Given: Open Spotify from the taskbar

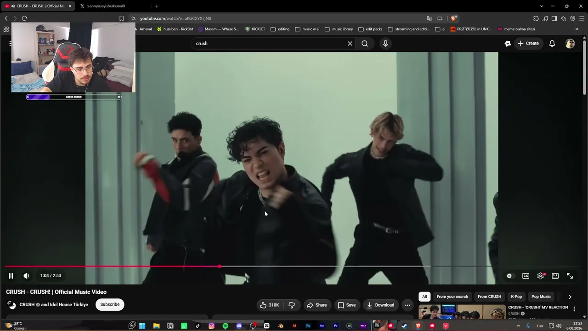Looking at the screenshot, I should pos(225,326).
